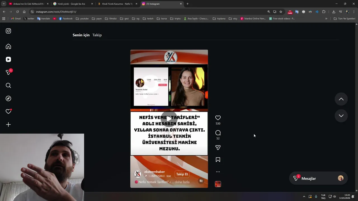Viewport: 358px width, 201px height.
Task: Go to the next reel with down arrow
Action: click(x=341, y=116)
